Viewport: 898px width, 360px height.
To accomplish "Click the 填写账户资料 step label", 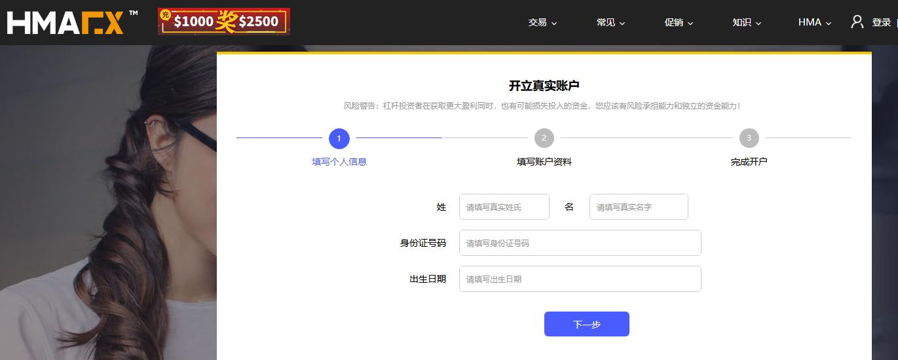I will point(544,162).
